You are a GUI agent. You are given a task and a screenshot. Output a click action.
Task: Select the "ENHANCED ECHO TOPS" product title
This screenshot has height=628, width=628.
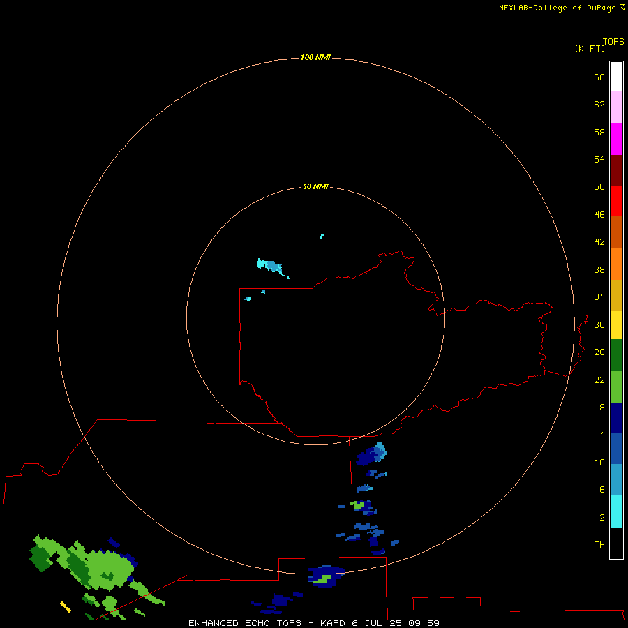point(245,623)
